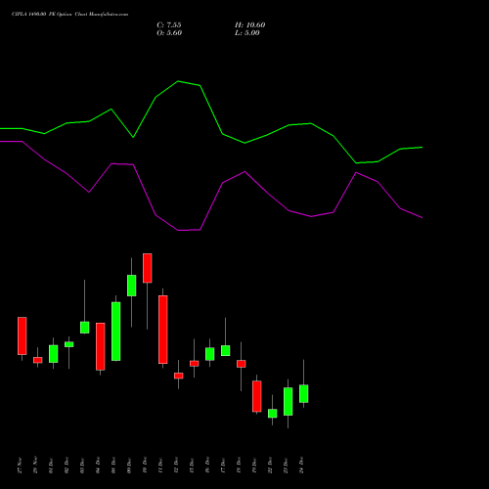This screenshot has width=489, height=489.
Task: Select the green candlestick for 23 Dec
Action: [289, 401]
